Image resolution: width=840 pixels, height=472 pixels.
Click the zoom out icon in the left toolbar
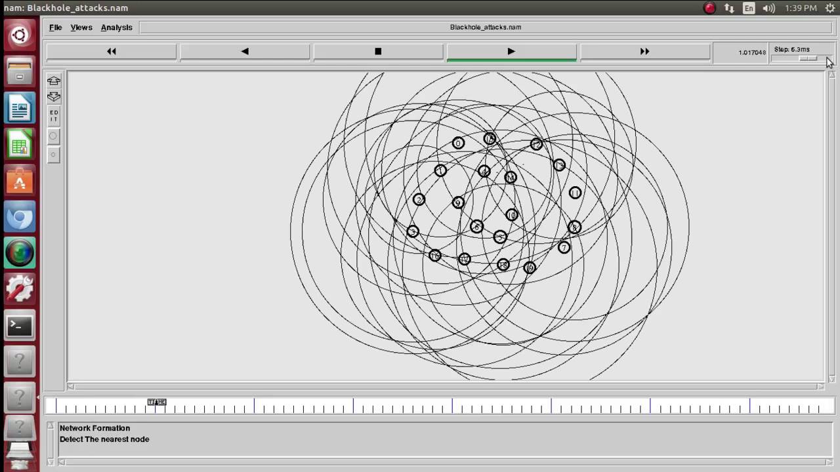(x=54, y=97)
